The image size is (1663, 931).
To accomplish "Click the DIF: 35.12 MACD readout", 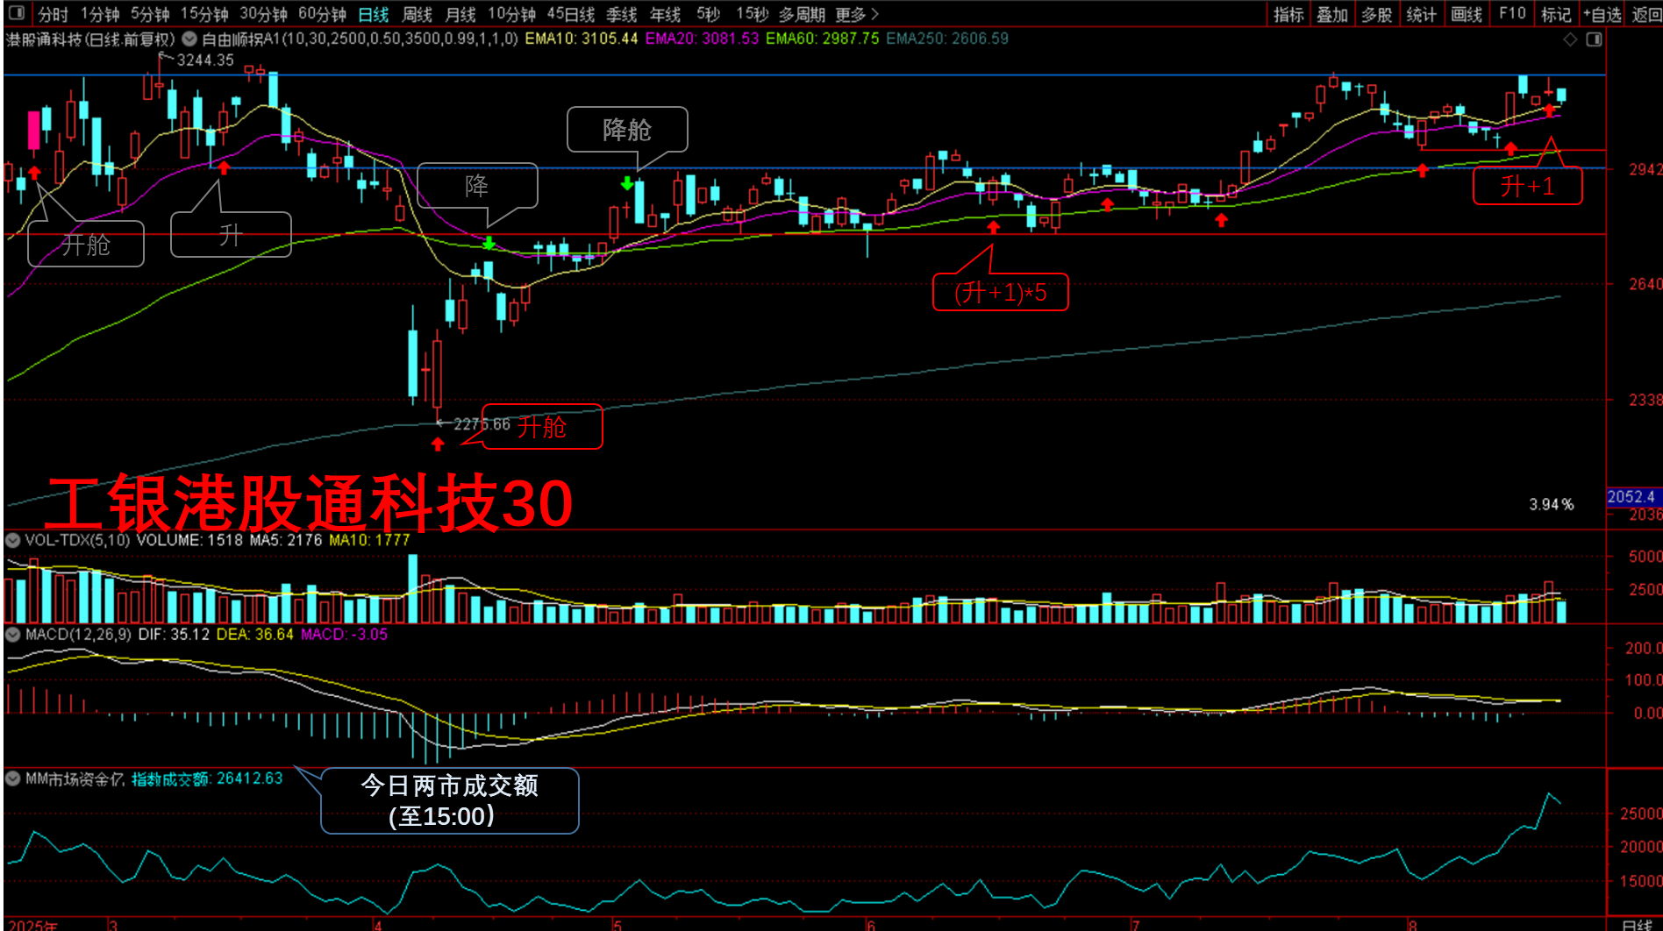I will click(174, 634).
